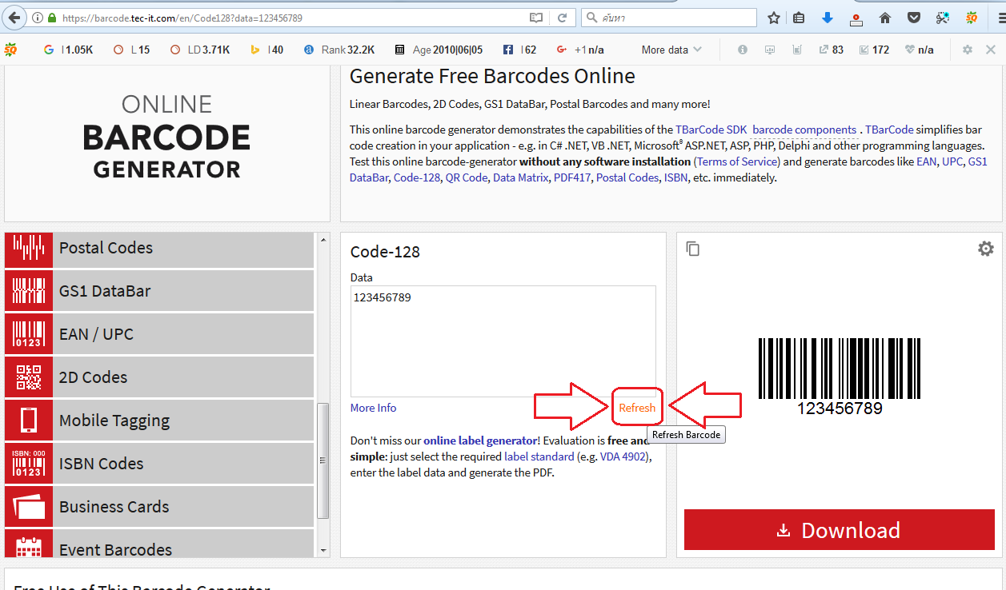Open the site information icon in the address bar

[x=38, y=18]
